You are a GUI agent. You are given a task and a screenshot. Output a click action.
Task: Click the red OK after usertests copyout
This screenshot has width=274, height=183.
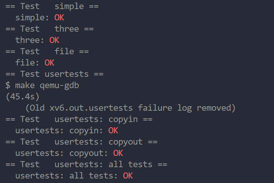tap(118, 153)
